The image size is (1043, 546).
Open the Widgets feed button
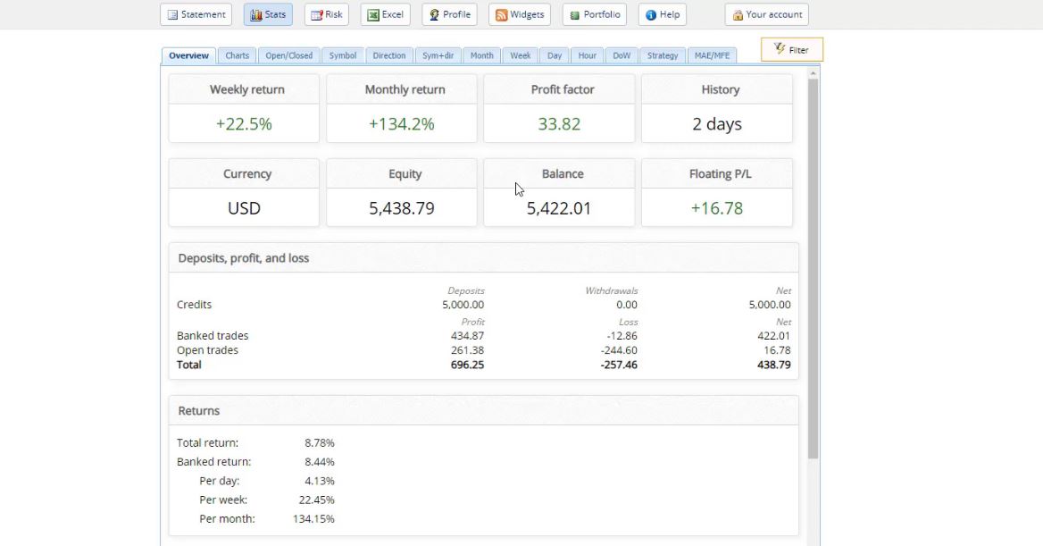coord(519,14)
